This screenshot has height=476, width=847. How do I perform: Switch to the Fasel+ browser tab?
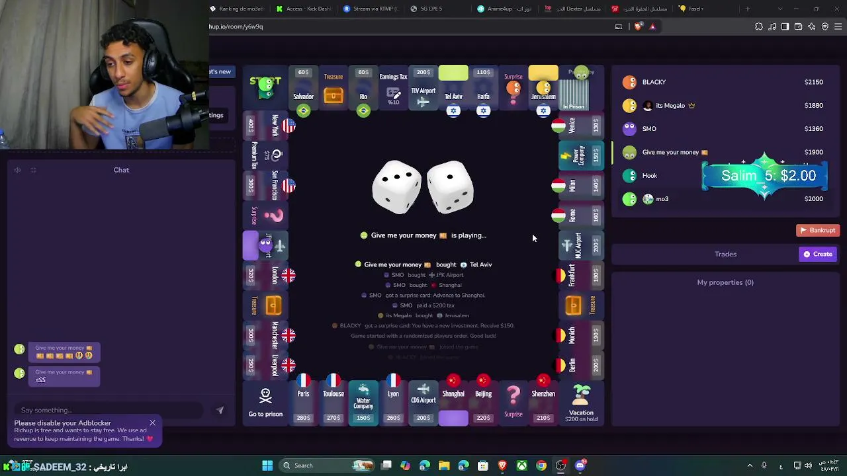705,9
